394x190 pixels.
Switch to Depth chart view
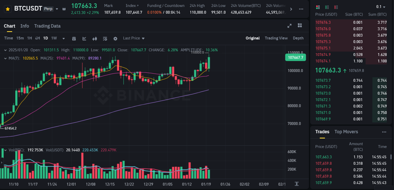point(298,38)
